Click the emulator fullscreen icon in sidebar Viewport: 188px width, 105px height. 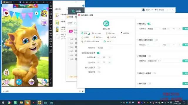click(51, 23)
